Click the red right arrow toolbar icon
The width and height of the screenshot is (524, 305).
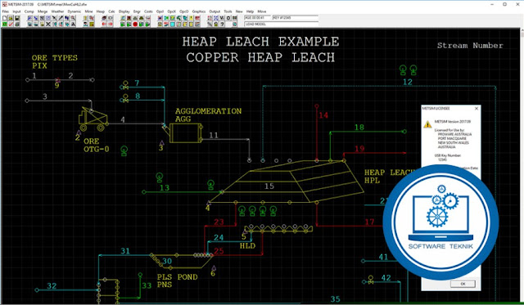(111, 24)
